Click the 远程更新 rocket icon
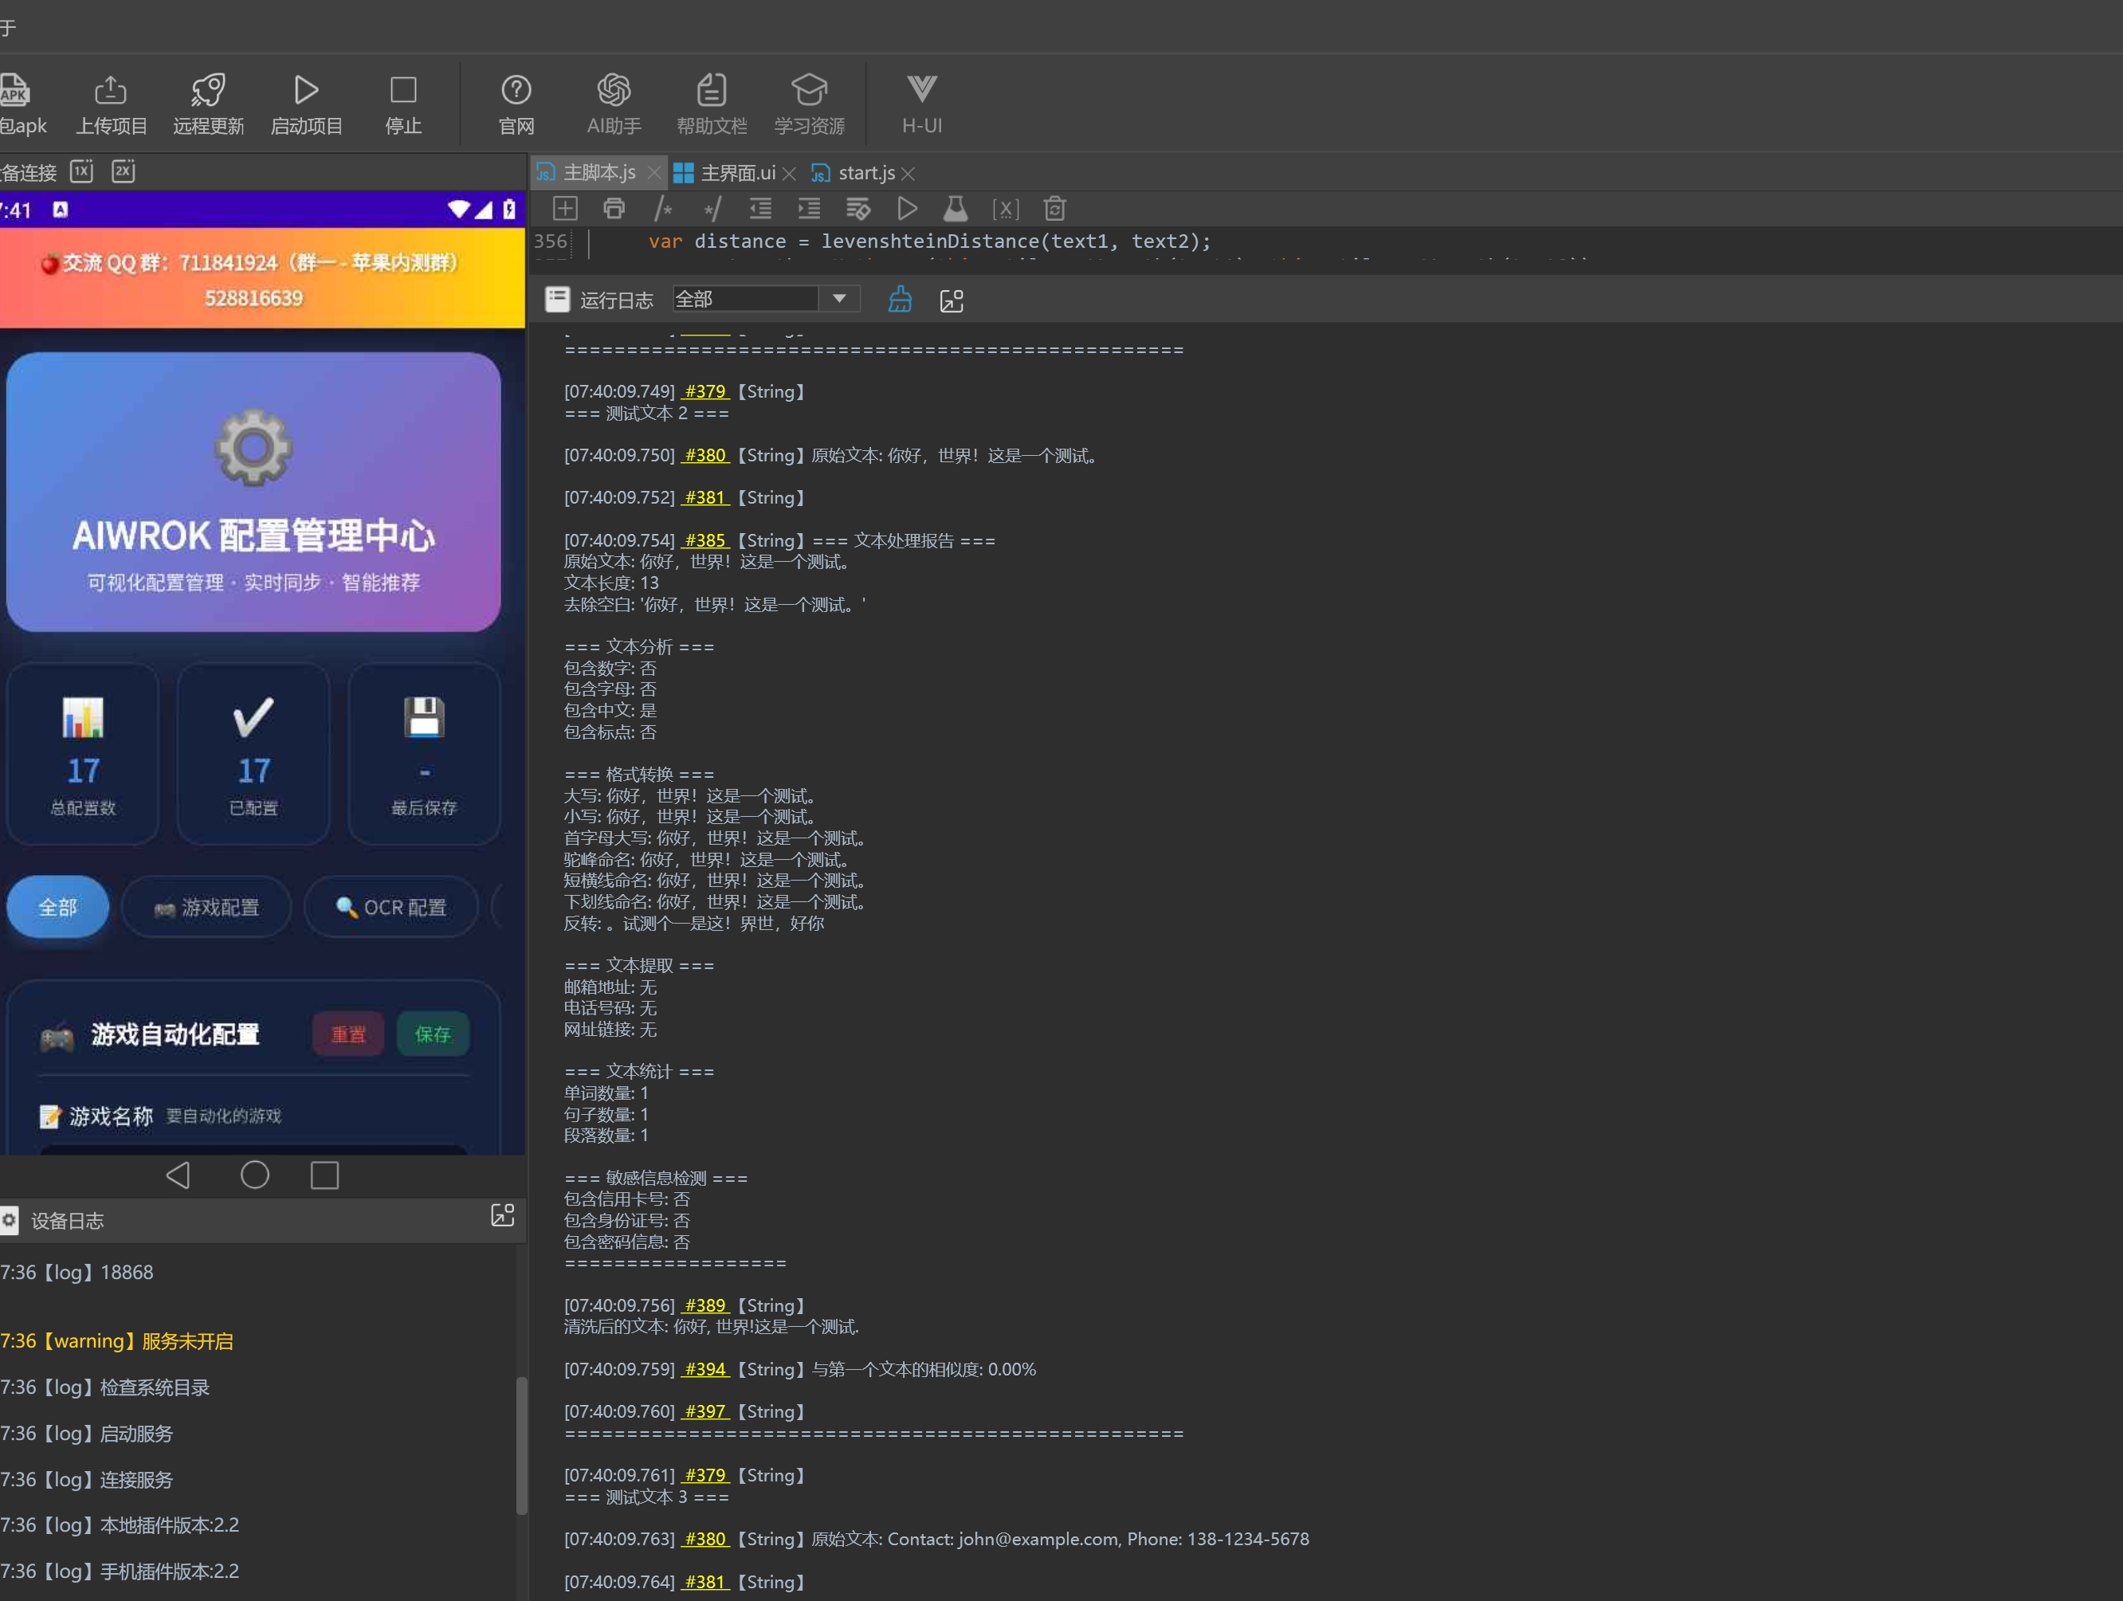Screen dimensions: 2123x1601 [x=208, y=90]
